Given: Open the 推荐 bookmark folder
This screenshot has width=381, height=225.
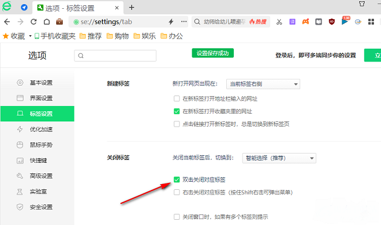Looking at the screenshot, I should (91, 36).
